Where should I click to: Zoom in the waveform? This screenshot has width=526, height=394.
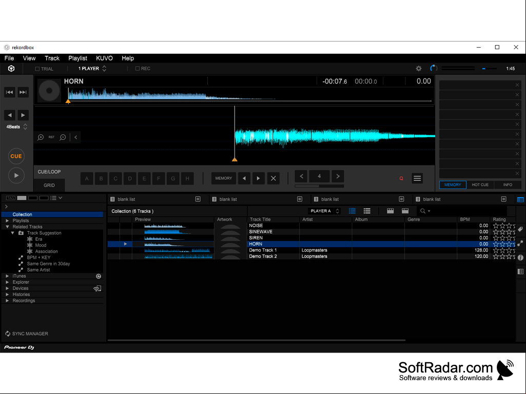[x=41, y=137]
